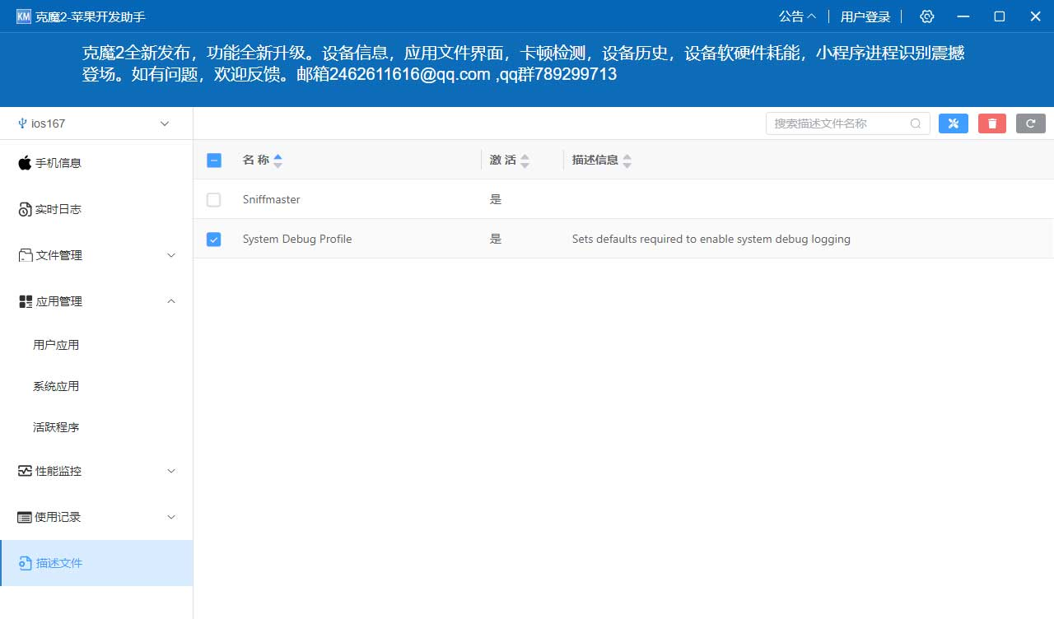This screenshot has height=619, width=1054.
Task: Click the Sniffmaster name cell
Action: coord(272,199)
